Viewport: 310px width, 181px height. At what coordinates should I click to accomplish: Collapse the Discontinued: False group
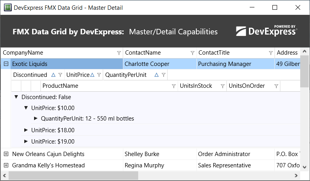click(16, 97)
